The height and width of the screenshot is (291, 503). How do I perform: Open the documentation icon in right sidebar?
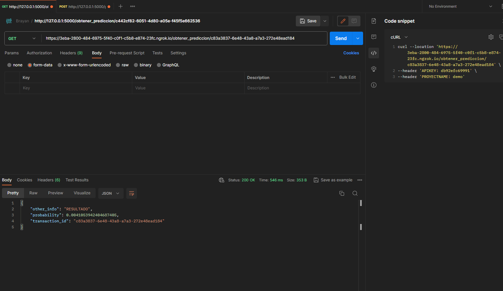[x=374, y=21]
